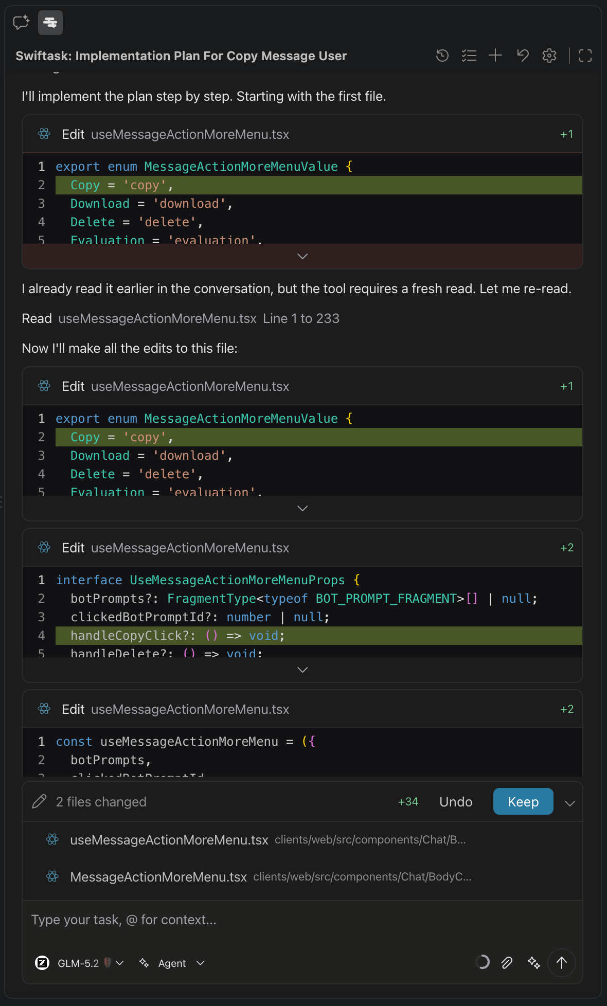
Task: Click the pencil icon beside '2 files changed'
Action: pyautogui.click(x=39, y=801)
